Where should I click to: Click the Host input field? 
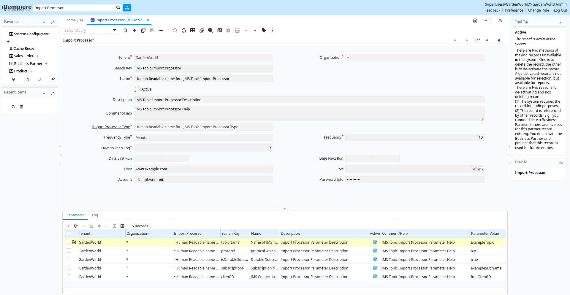(x=203, y=169)
